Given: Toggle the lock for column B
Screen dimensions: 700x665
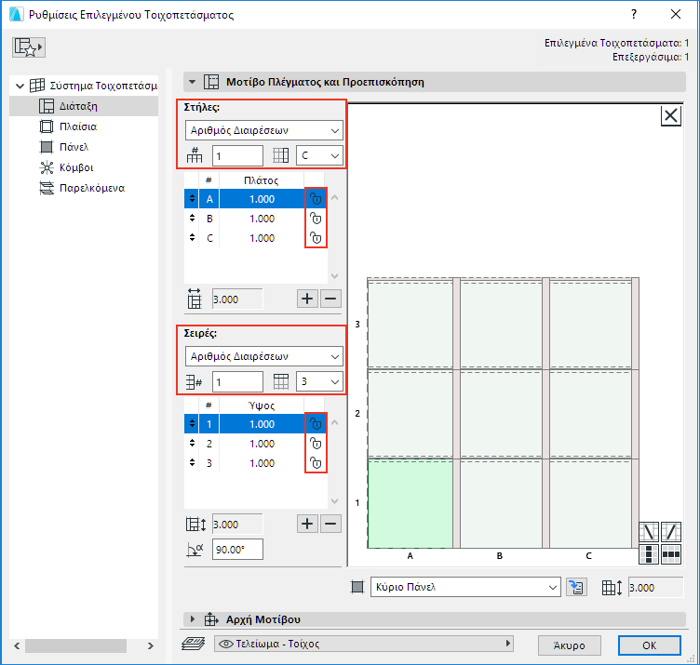Looking at the screenshot, I should (316, 219).
